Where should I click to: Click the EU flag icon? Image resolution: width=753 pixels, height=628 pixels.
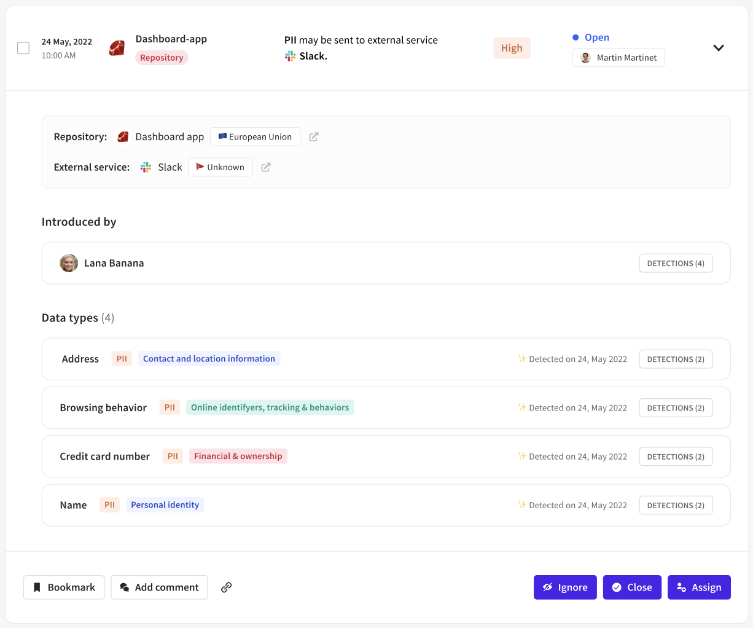click(x=222, y=136)
